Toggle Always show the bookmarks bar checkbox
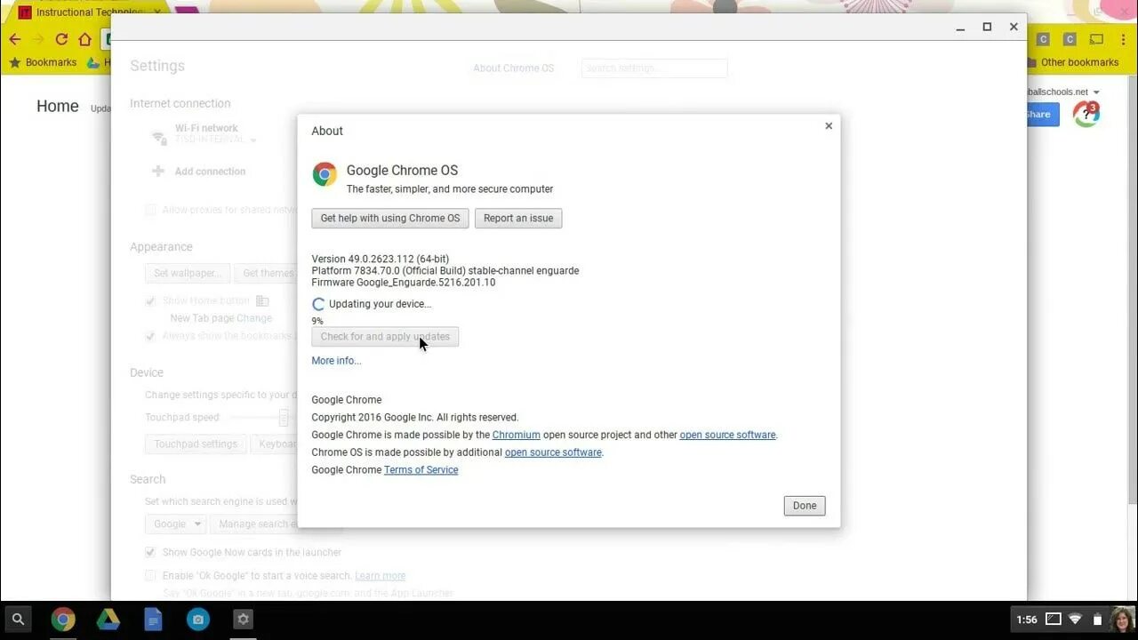The height and width of the screenshot is (640, 1138). click(150, 337)
